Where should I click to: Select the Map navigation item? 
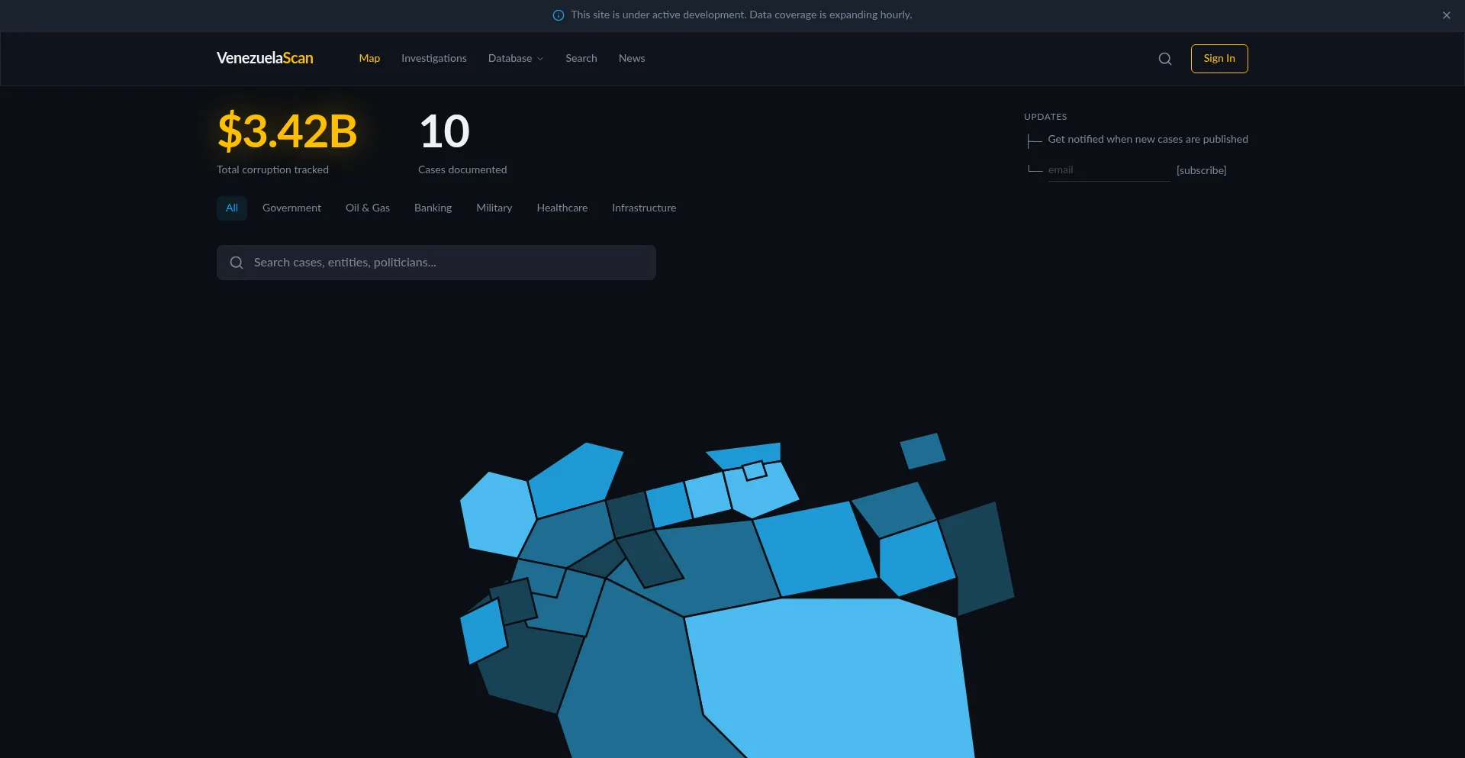pyautogui.click(x=369, y=59)
